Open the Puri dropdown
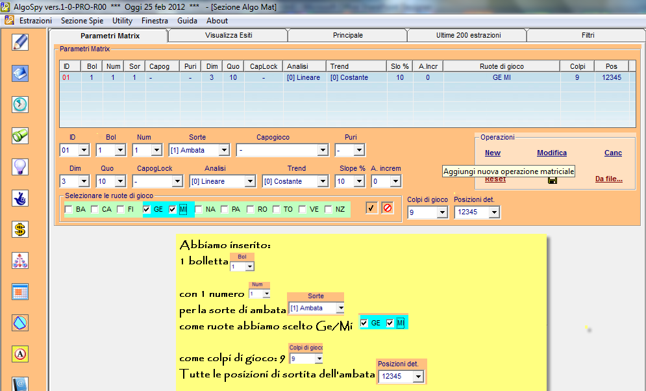 coord(359,150)
